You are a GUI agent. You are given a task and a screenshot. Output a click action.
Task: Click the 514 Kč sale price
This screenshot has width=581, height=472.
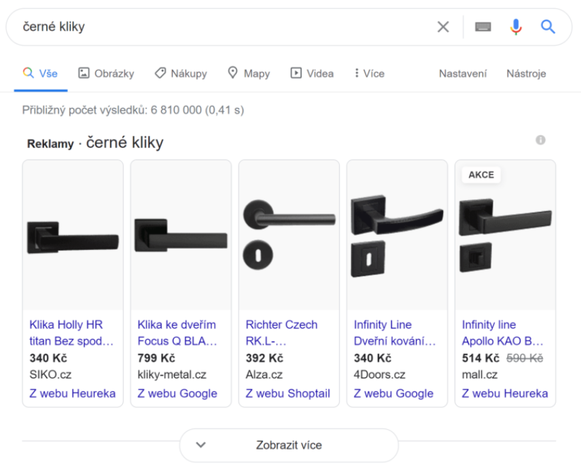coord(480,358)
